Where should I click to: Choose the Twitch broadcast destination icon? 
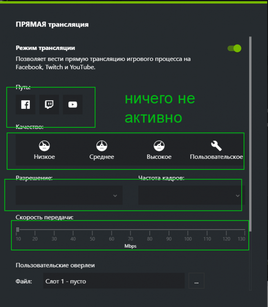coord(49,104)
